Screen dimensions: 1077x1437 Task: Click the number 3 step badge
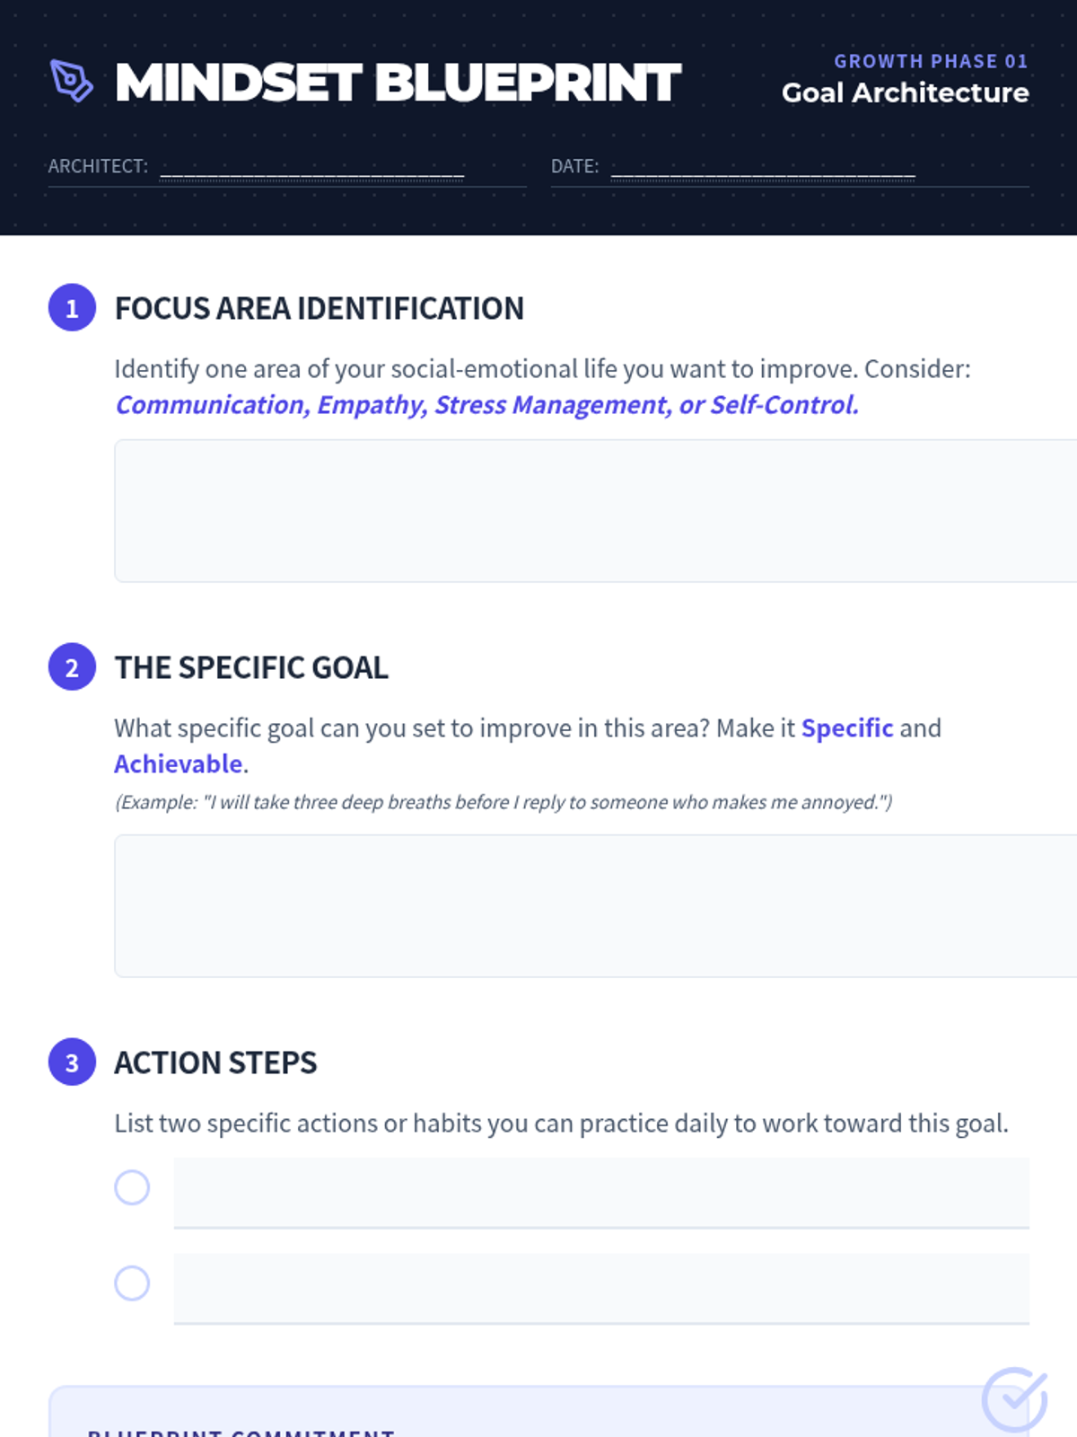[72, 1062]
